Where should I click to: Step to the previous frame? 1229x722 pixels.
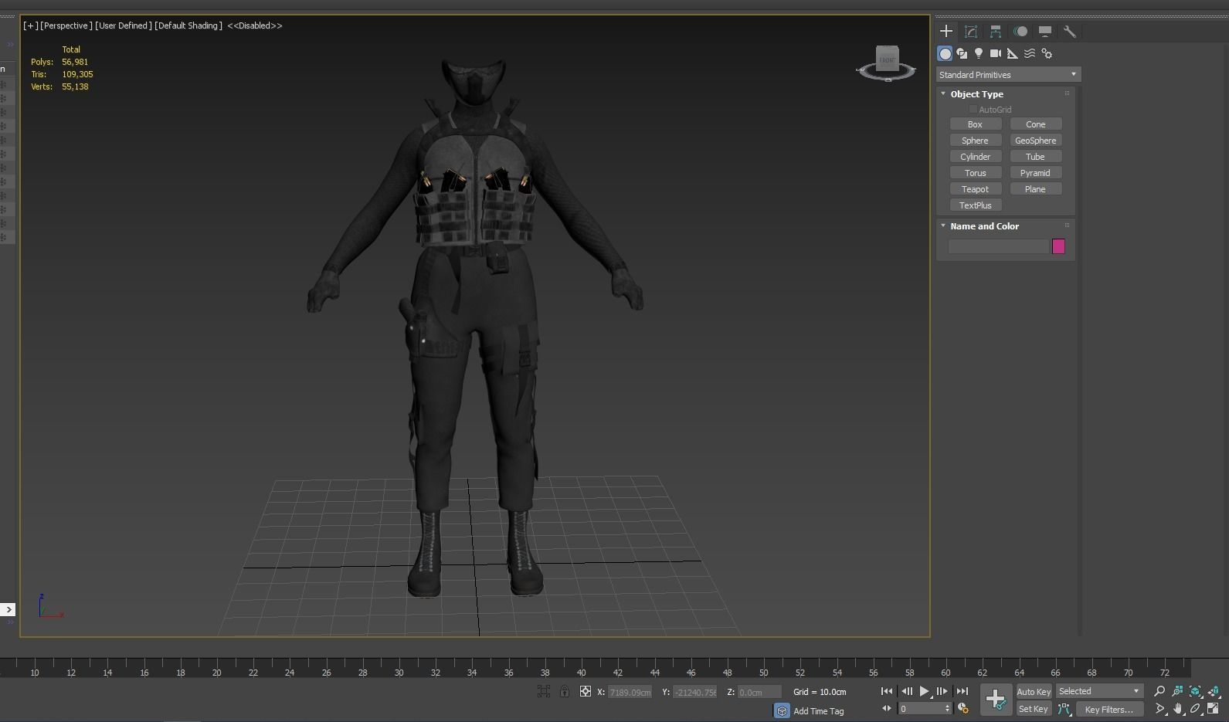[907, 691]
